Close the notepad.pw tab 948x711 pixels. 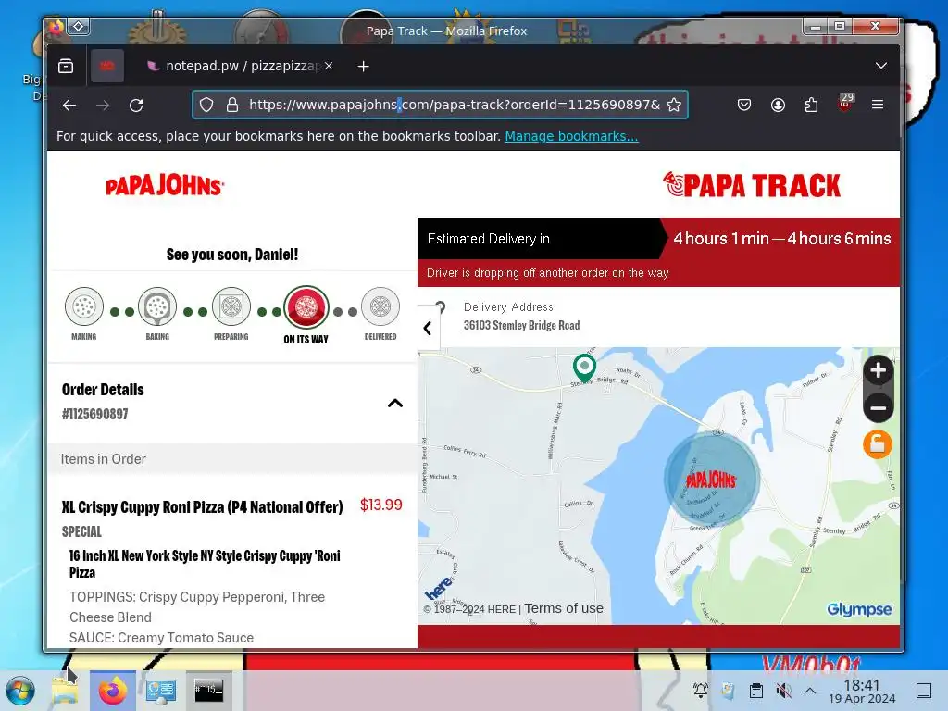pyautogui.click(x=329, y=66)
